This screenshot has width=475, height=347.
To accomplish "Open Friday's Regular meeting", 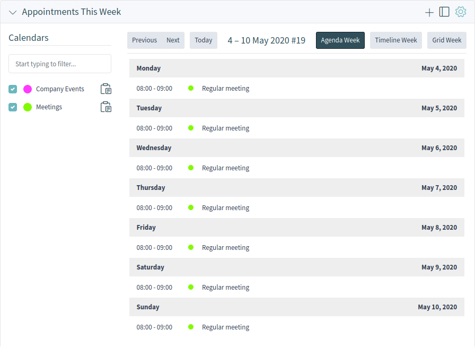I will (x=226, y=247).
